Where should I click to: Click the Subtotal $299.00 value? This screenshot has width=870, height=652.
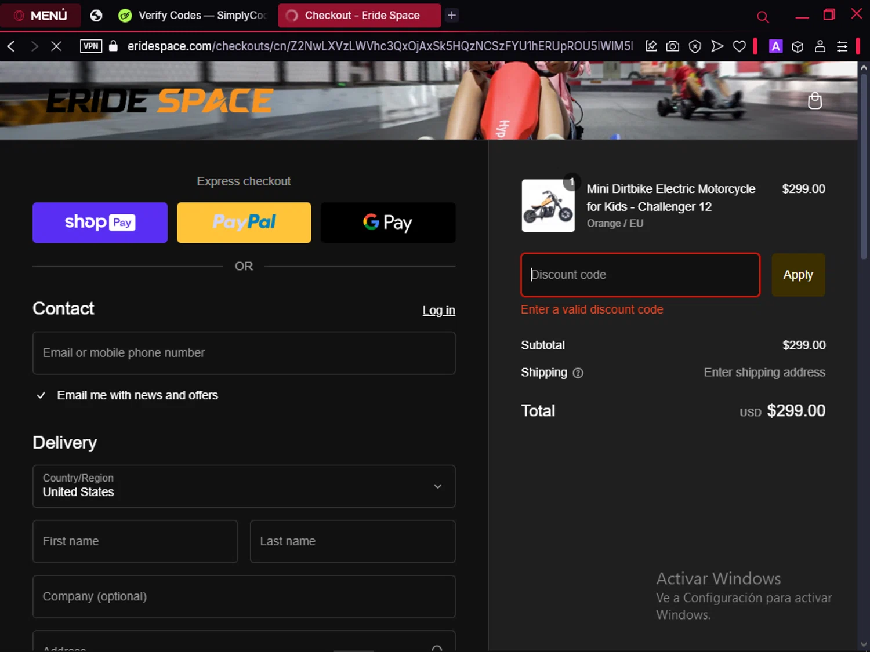[804, 345]
